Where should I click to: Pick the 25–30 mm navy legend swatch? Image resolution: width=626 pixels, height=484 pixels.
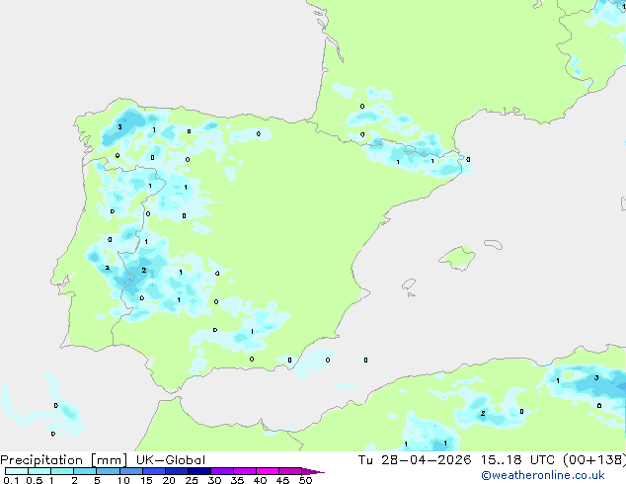[x=199, y=471]
